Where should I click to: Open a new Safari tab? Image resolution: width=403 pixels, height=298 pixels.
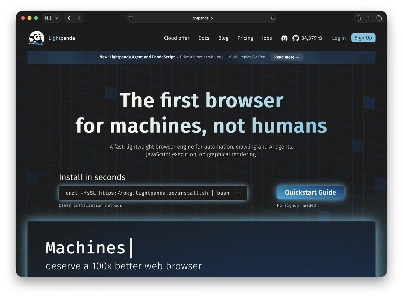tap(369, 18)
